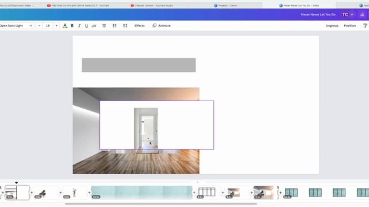Open the text color picker
Image resolution: width=369 pixels, height=207 pixels.
(x=65, y=26)
